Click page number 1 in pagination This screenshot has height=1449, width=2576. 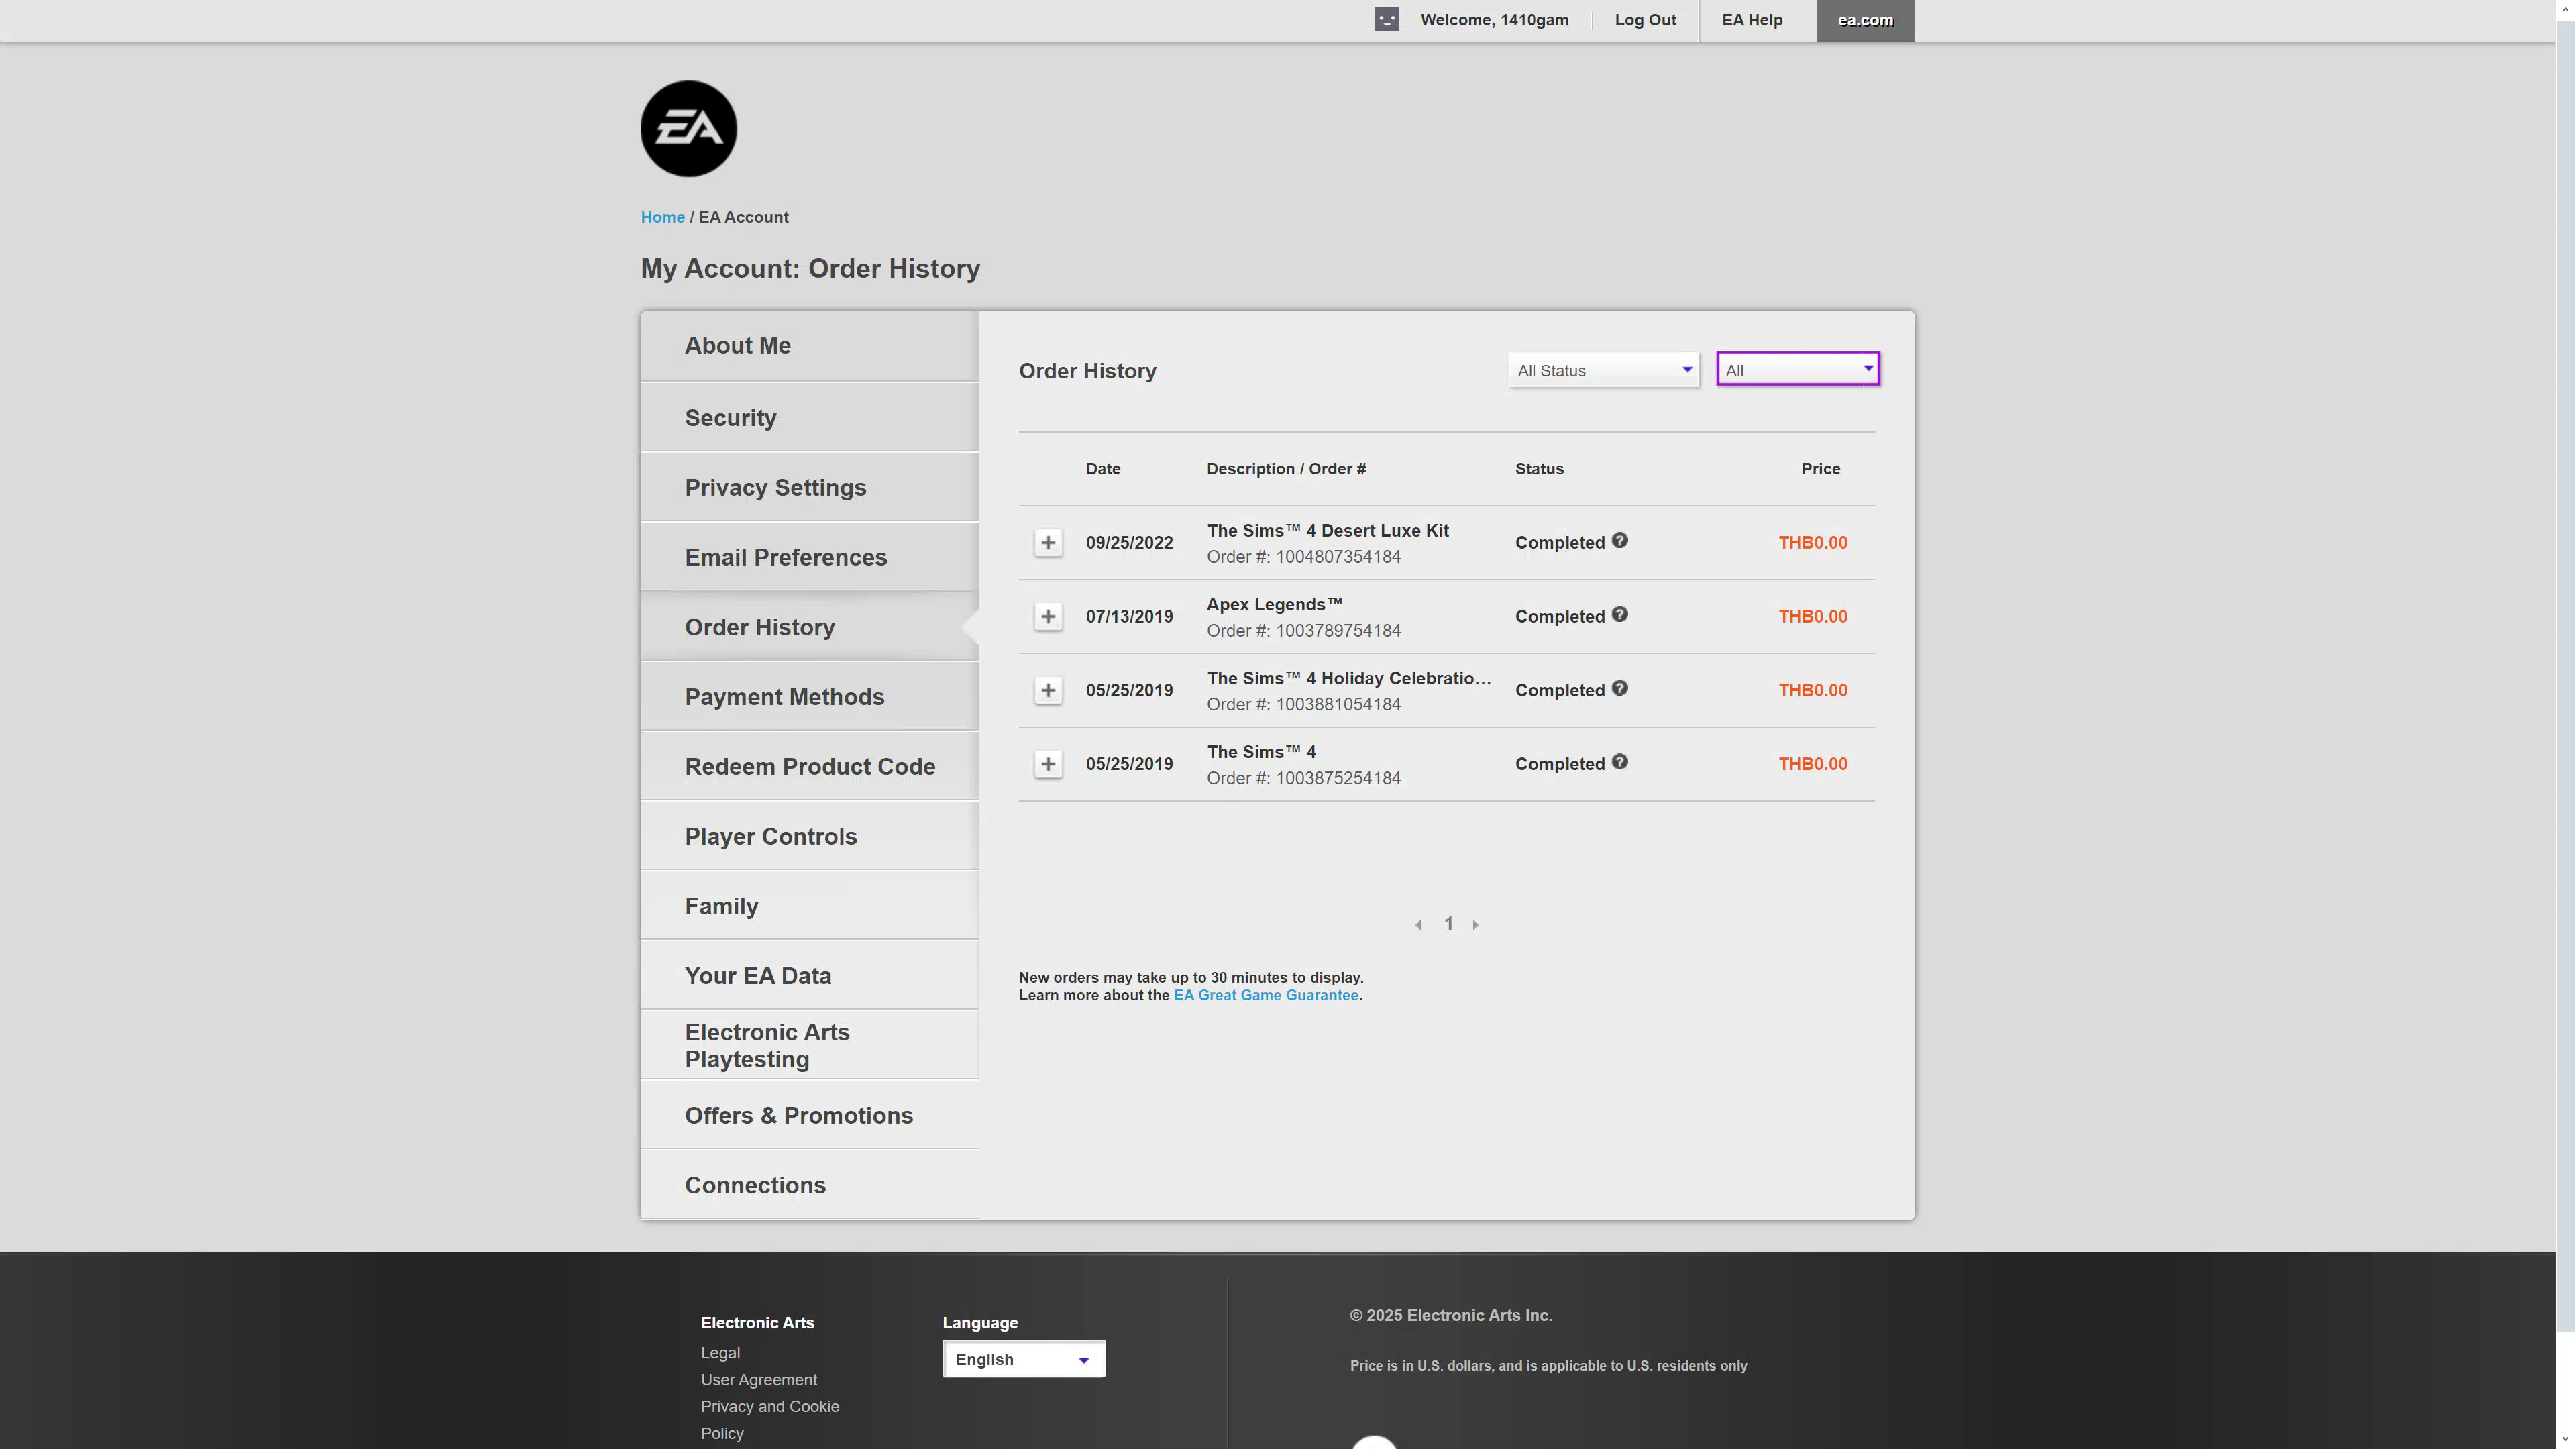click(x=1448, y=924)
